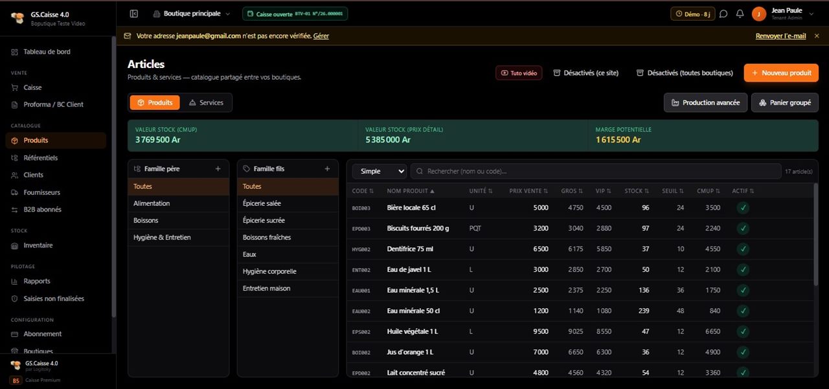Click the Panier groupé button
829x389 pixels.
click(x=785, y=102)
